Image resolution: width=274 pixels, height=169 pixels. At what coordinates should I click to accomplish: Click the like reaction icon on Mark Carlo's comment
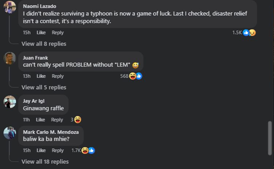click(92, 150)
